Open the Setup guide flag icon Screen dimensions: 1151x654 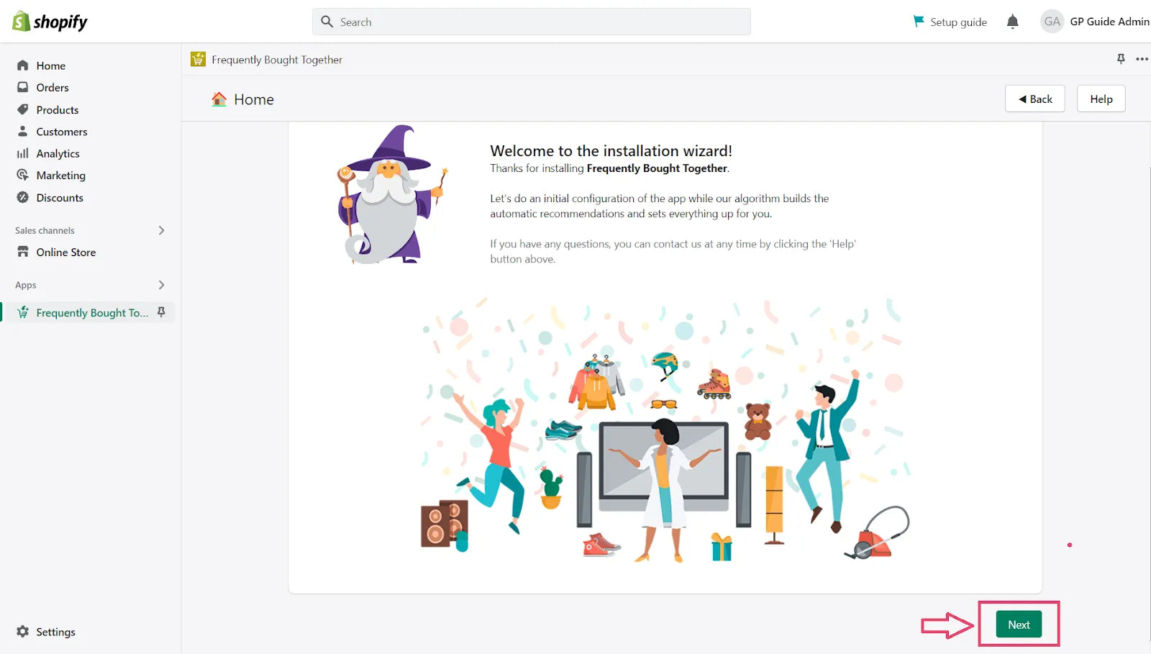click(919, 22)
